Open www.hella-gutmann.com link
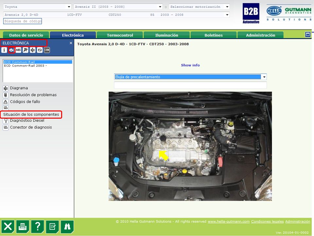The width and height of the screenshot is (314, 236). coord(229,221)
